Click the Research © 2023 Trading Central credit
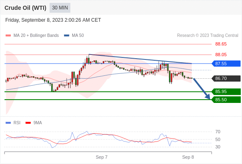This screenshot has height=164, width=242. (x=208, y=36)
